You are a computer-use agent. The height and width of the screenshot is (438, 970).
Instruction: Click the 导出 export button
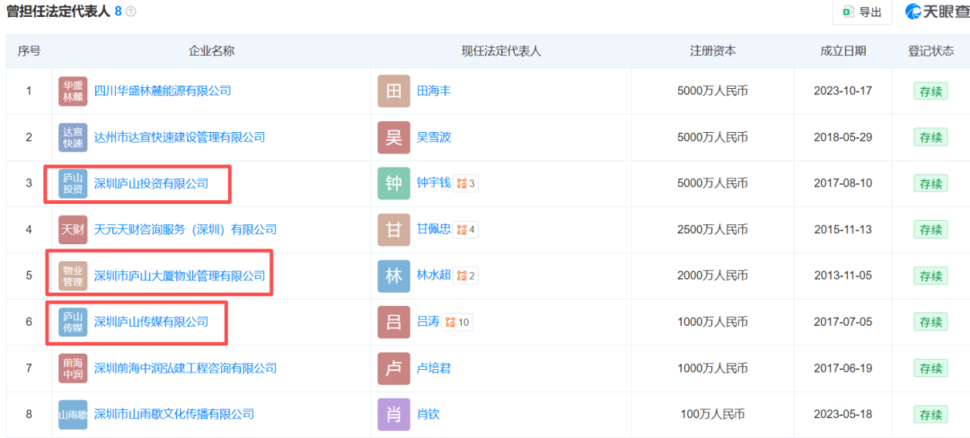point(861,12)
